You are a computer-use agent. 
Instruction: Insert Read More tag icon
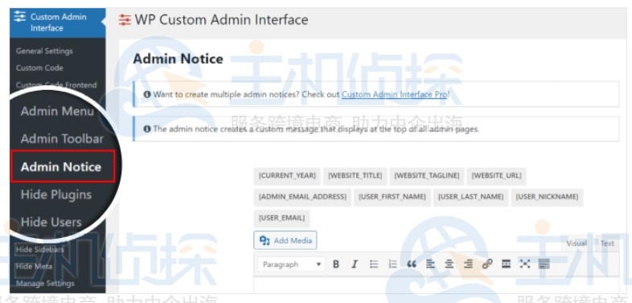(506, 264)
